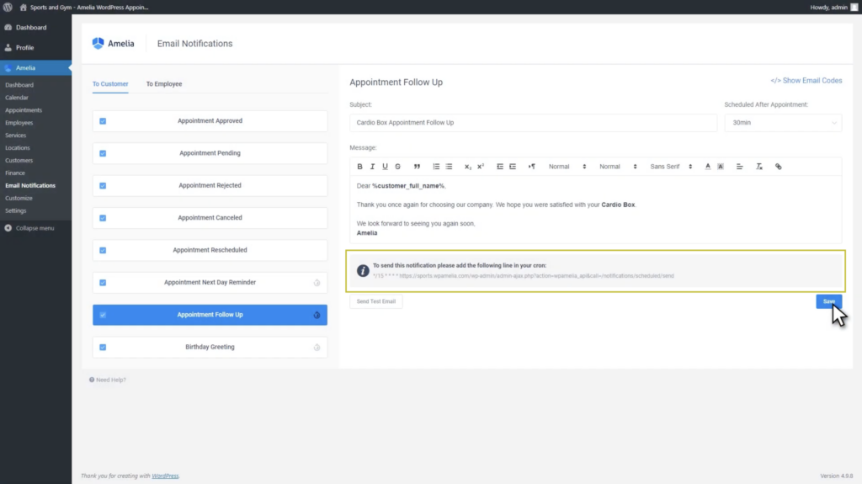Click into the Subject input field
This screenshot has width=862, height=484.
pyautogui.click(x=533, y=123)
